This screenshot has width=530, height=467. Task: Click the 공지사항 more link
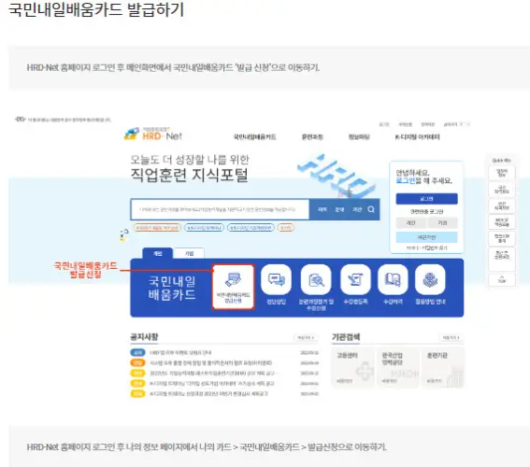(306, 338)
